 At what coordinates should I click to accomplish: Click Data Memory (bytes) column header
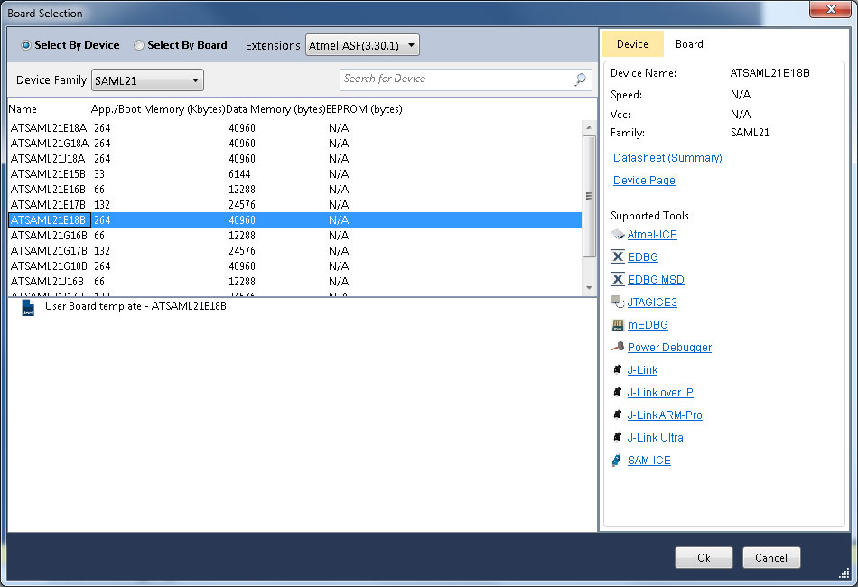[275, 109]
